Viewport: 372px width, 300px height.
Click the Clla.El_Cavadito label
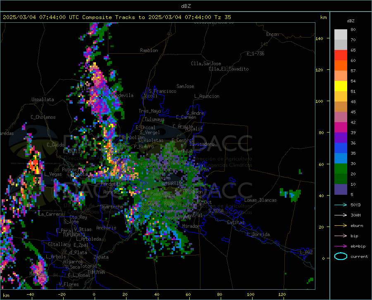[x=229, y=69]
